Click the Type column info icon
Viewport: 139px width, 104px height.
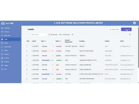click(45, 41)
